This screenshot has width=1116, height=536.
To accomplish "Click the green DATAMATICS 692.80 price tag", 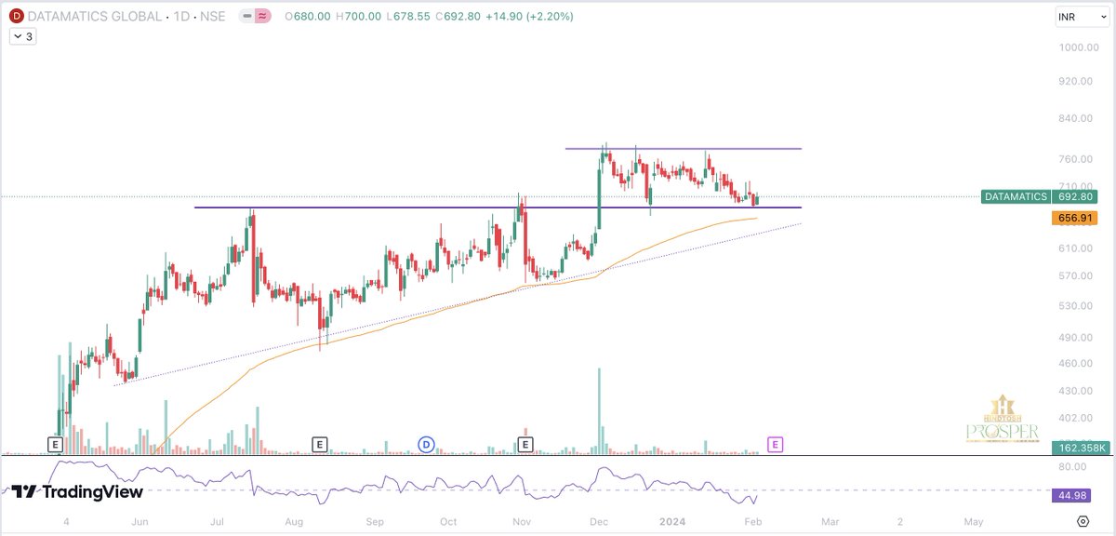I will [1039, 197].
